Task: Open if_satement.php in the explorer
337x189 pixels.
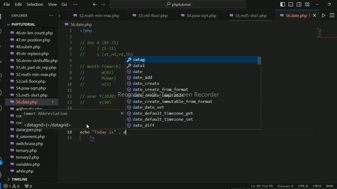Action: (x=31, y=136)
